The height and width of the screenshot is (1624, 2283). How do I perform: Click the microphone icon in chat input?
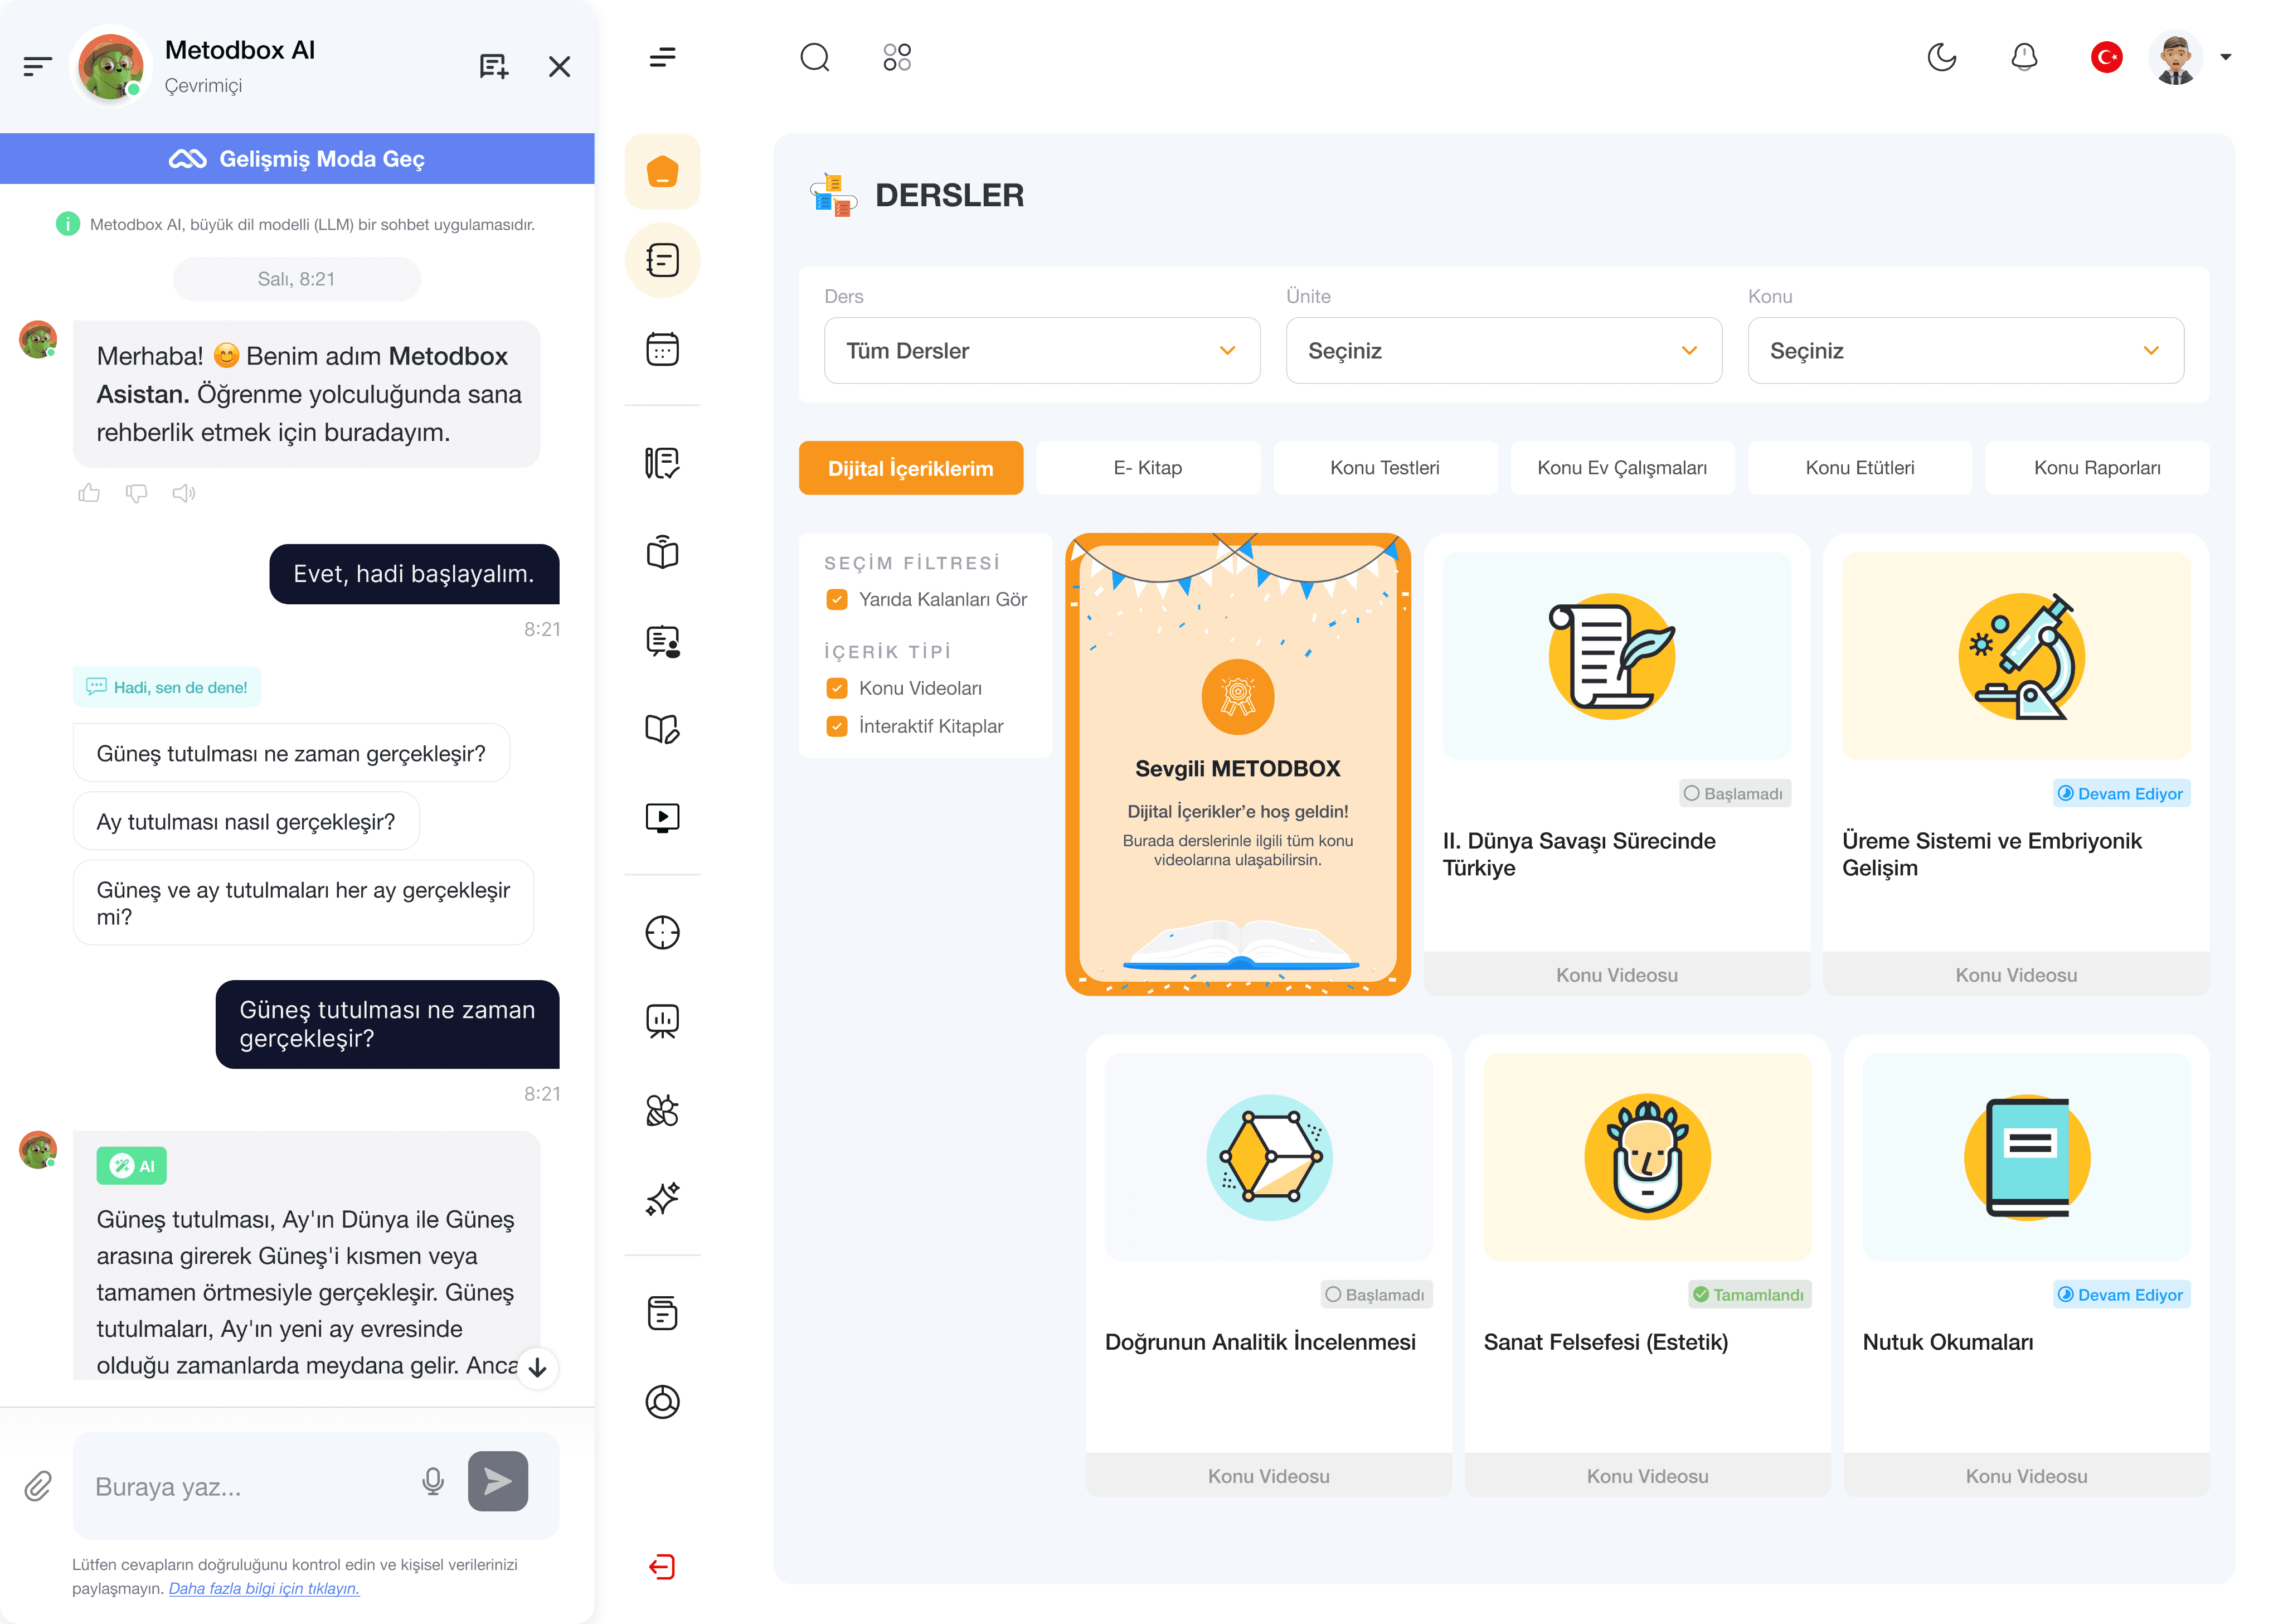pyautogui.click(x=433, y=1481)
